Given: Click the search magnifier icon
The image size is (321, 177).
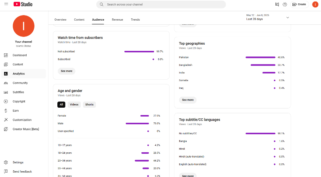Looking at the screenshot, I should tap(101, 4).
